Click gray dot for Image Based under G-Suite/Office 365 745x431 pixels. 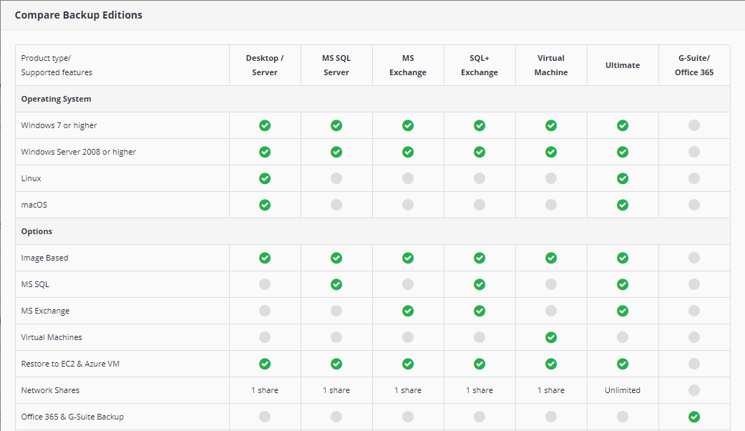point(694,258)
